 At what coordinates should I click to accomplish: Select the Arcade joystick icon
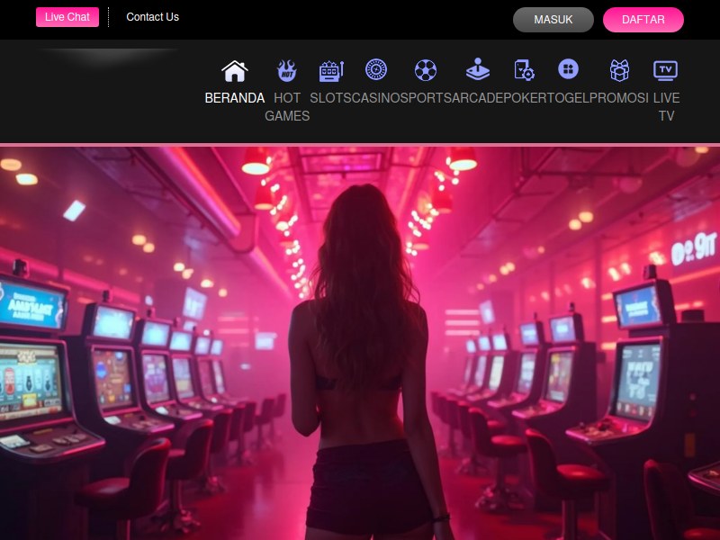point(478,69)
